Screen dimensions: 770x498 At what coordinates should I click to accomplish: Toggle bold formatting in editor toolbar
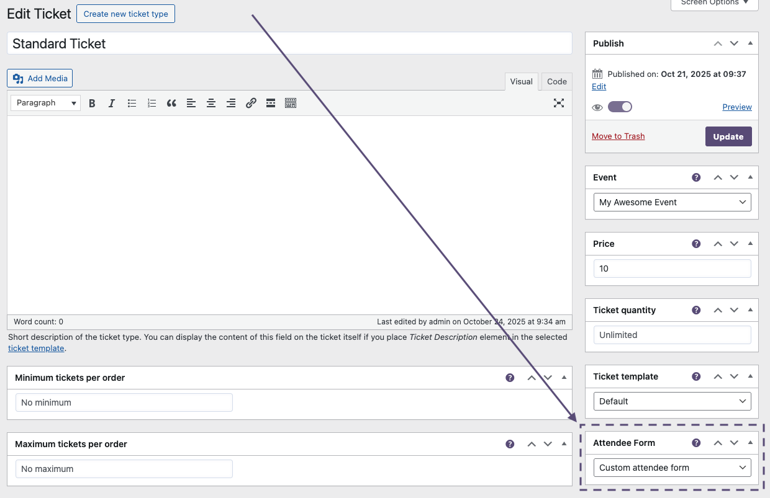92,104
